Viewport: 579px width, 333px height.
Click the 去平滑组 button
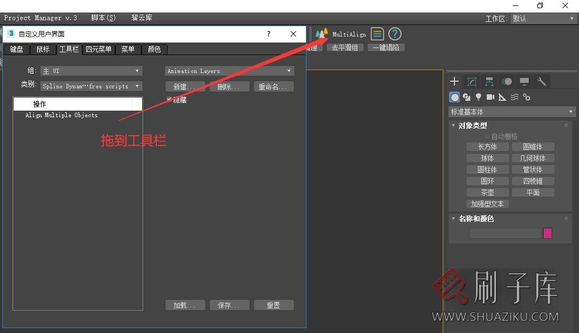pos(345,47)
